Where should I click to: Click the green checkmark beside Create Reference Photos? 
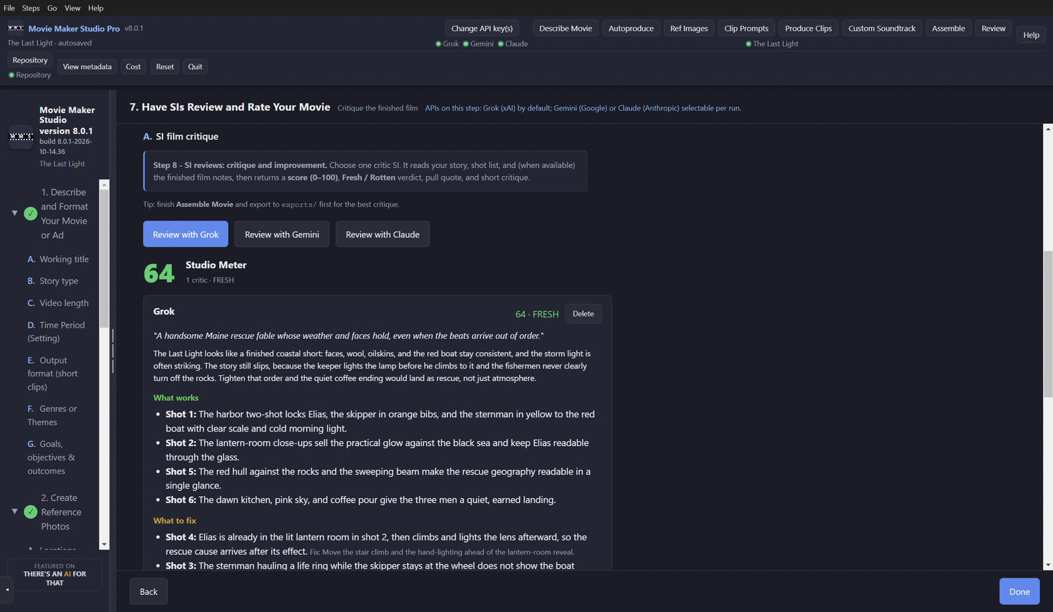click(x=30, y=512)
